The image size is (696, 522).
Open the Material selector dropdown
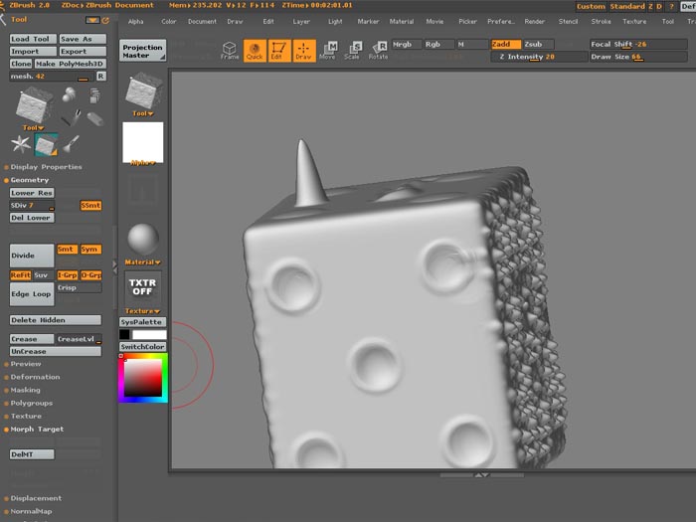(143, 262)
